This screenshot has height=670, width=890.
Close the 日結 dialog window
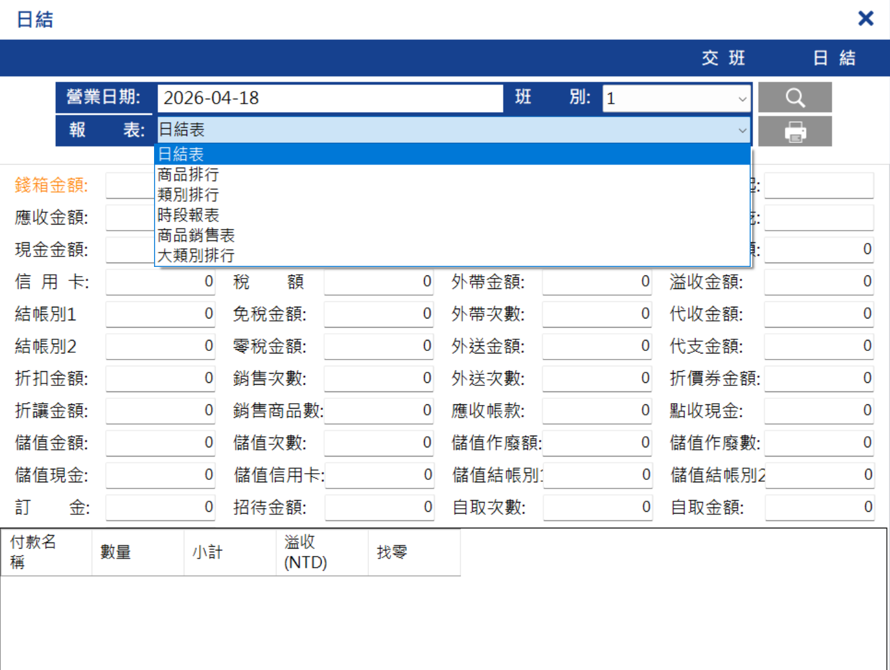tap(865, 18)
